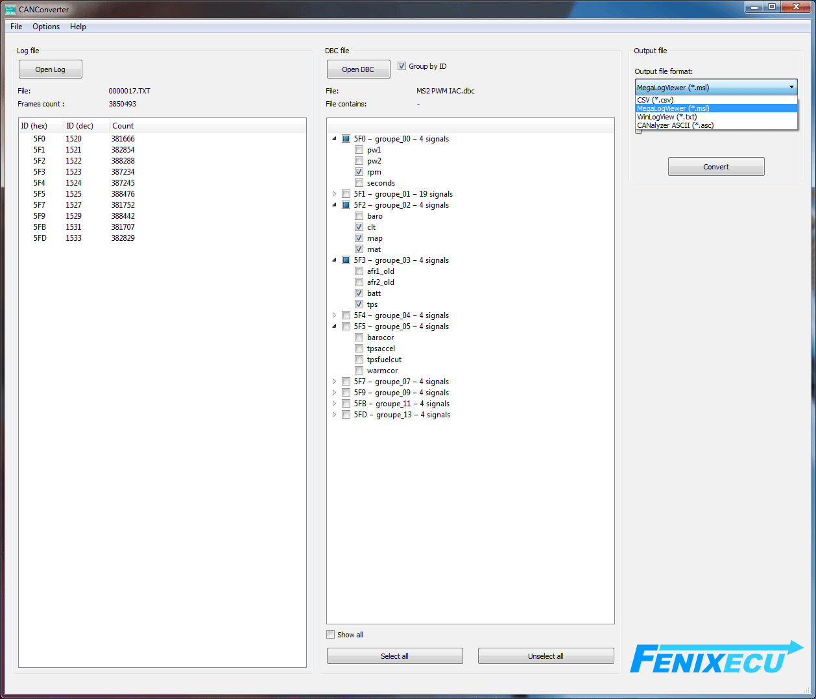Collapse the 5F0 groupe_00 tree node

335,139
